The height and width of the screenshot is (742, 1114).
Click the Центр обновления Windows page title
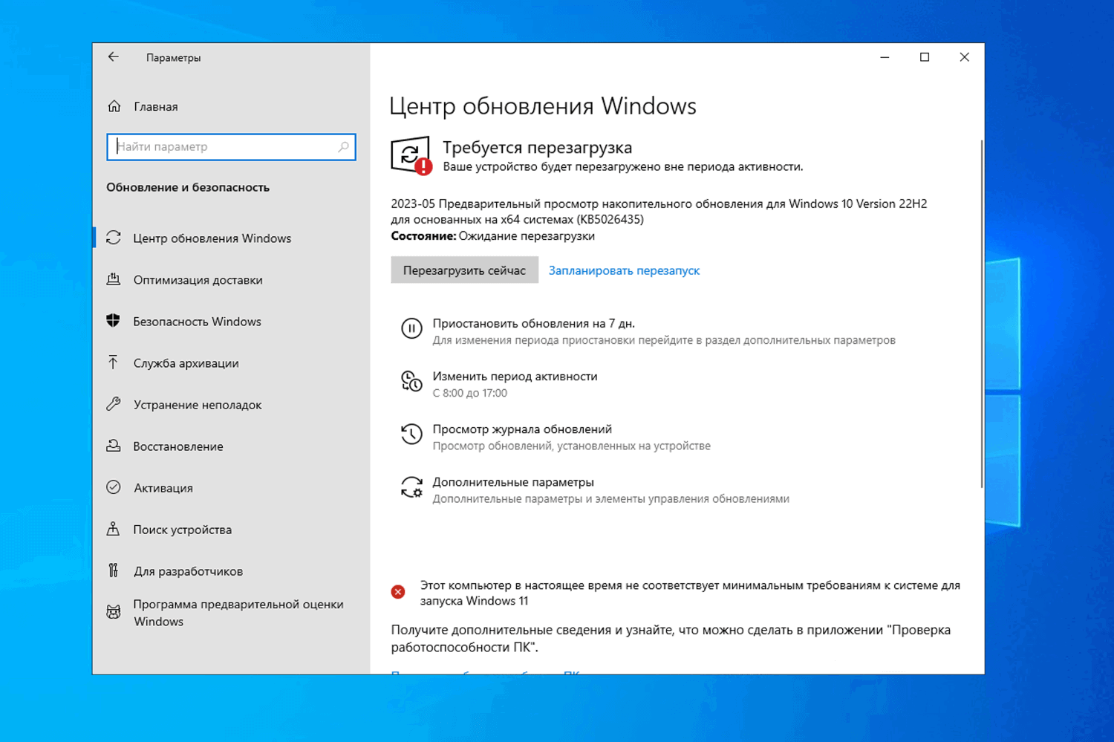click(543, 106)
